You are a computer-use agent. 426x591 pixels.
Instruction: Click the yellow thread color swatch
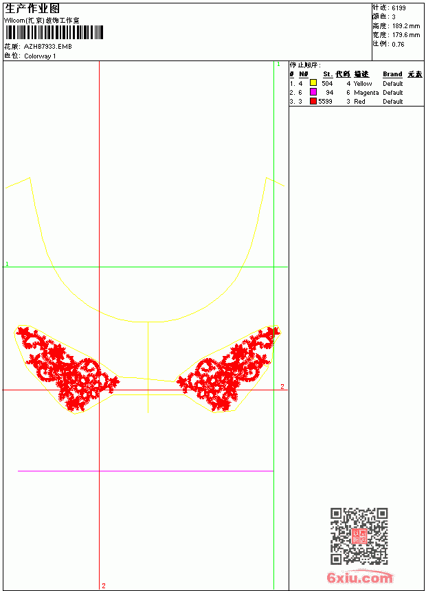pos(313,82)
